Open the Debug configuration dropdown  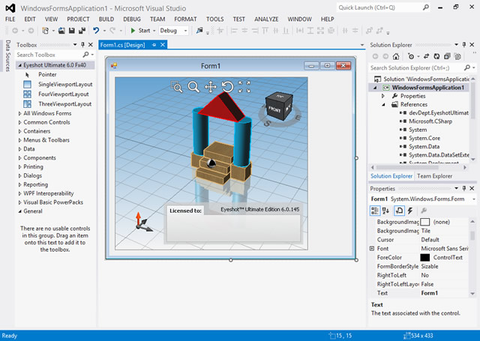tap(185, 31)
